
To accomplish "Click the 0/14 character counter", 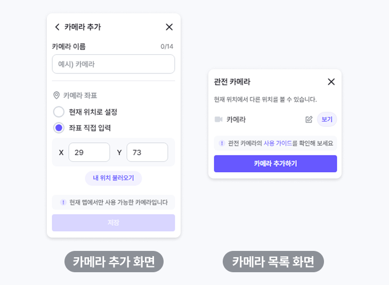I will pos(167,47).
